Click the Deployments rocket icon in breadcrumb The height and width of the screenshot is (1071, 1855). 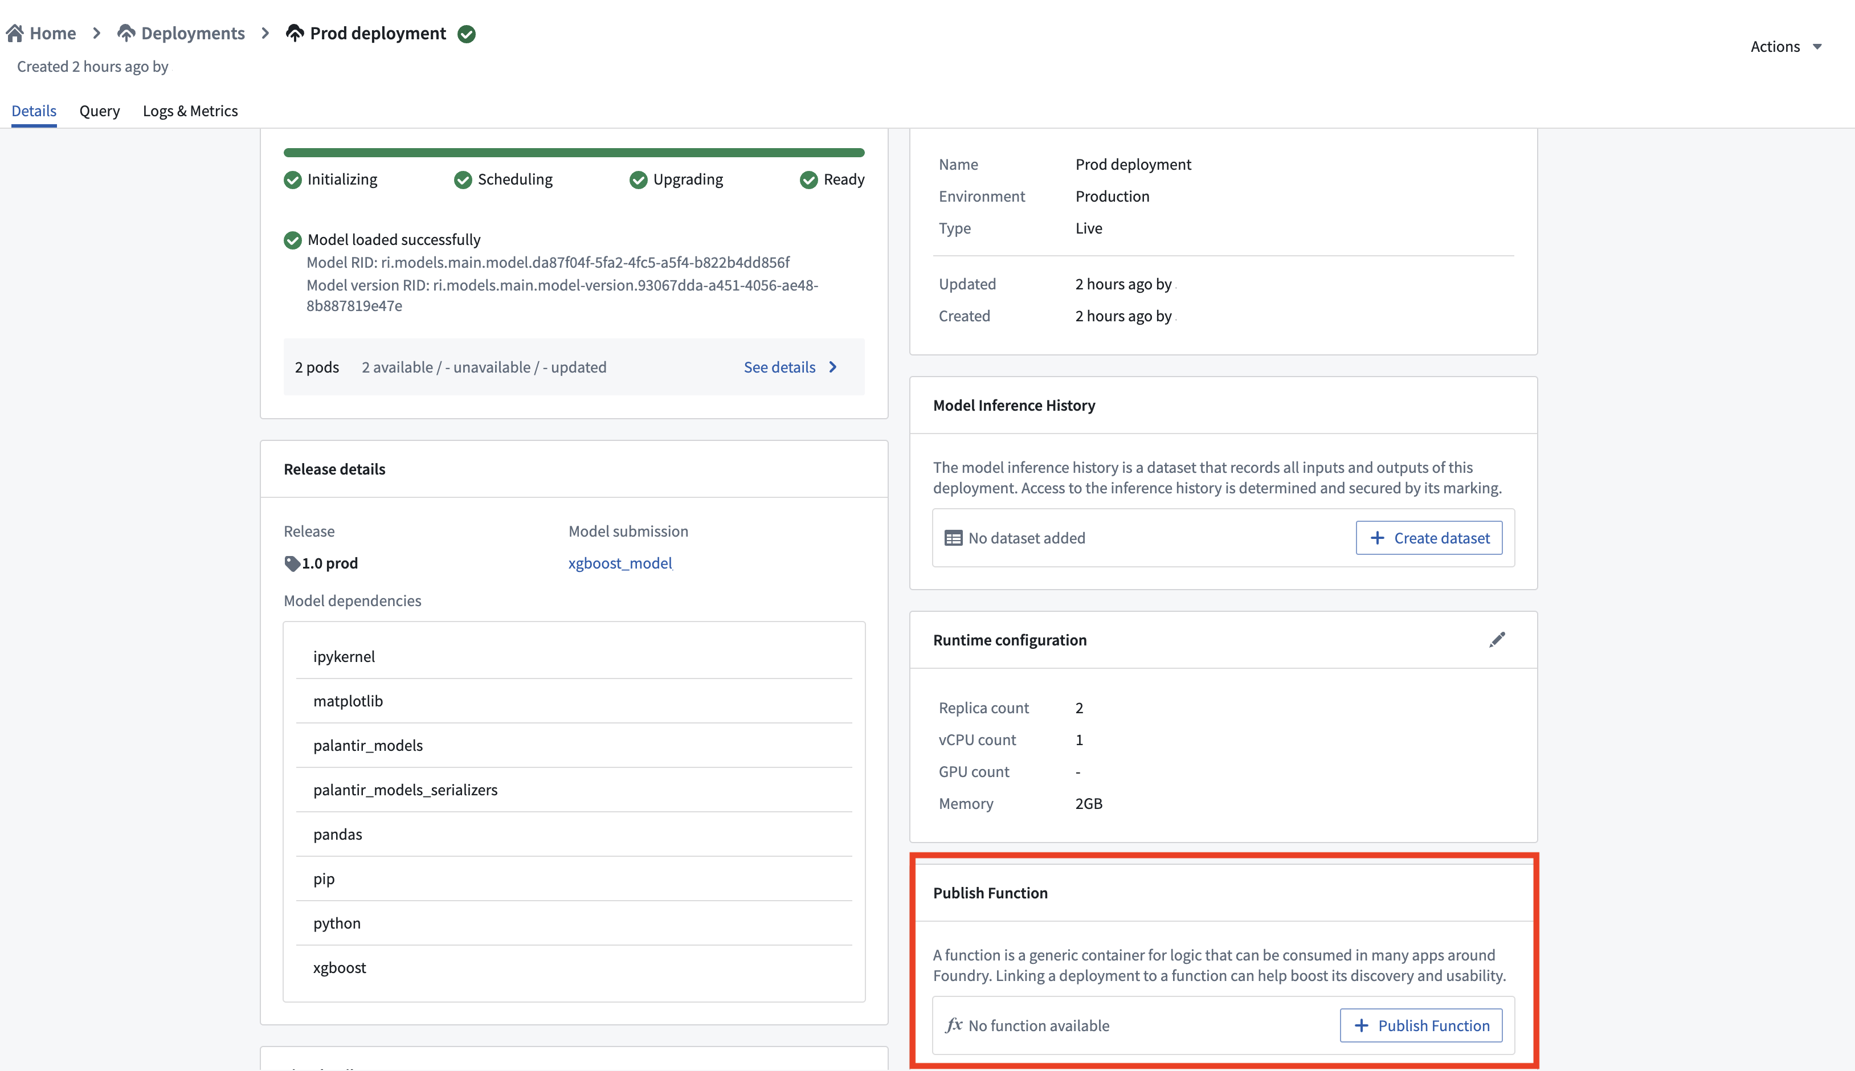126,33
